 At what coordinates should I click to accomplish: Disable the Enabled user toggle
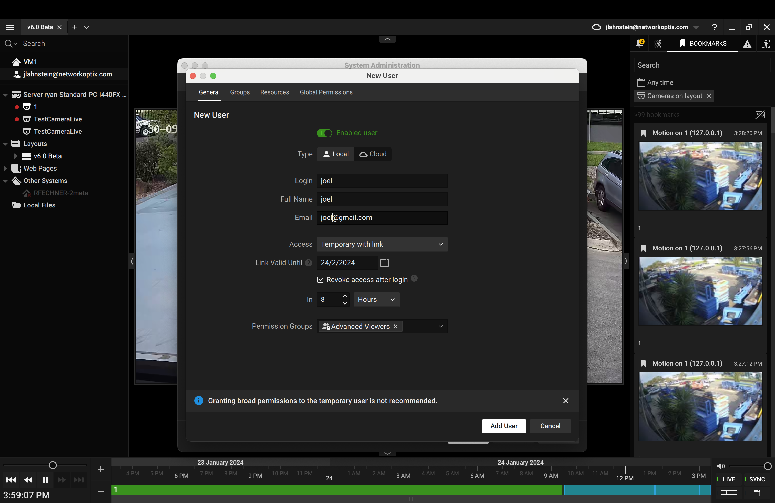pyautogui.click(x=324, y=133)
